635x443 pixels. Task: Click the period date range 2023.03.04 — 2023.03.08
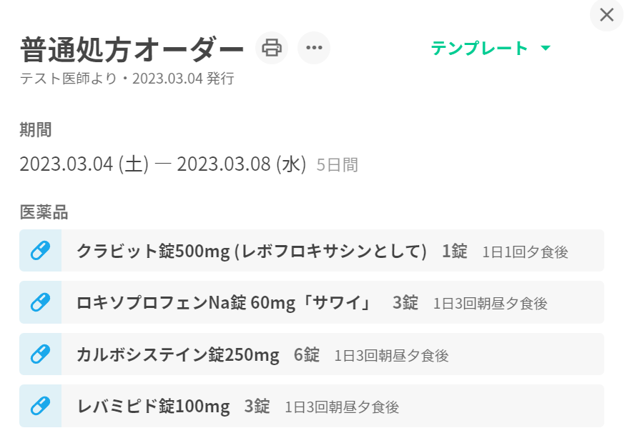click(x=162, y=164)
